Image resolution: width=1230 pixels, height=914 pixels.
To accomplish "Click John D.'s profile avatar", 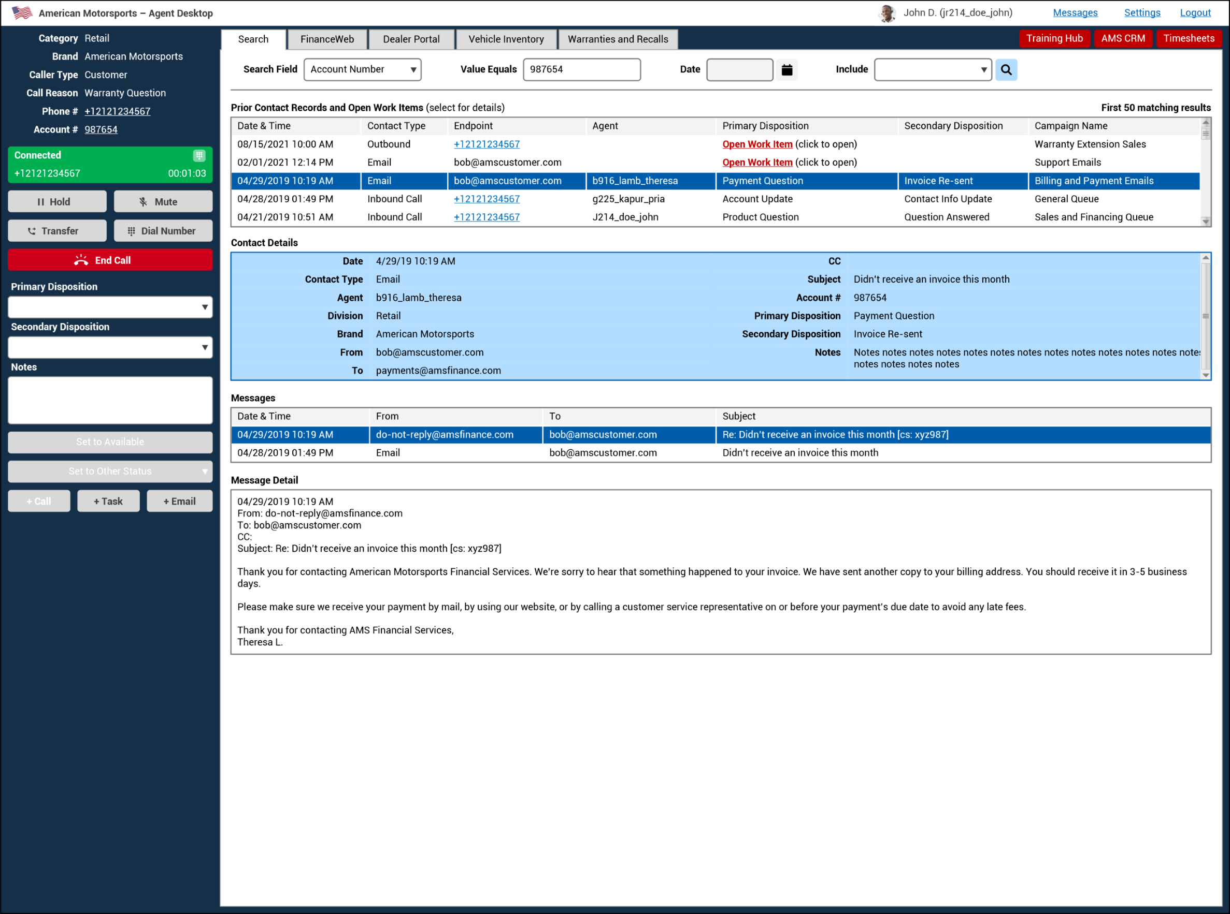I will coord(887,12).
